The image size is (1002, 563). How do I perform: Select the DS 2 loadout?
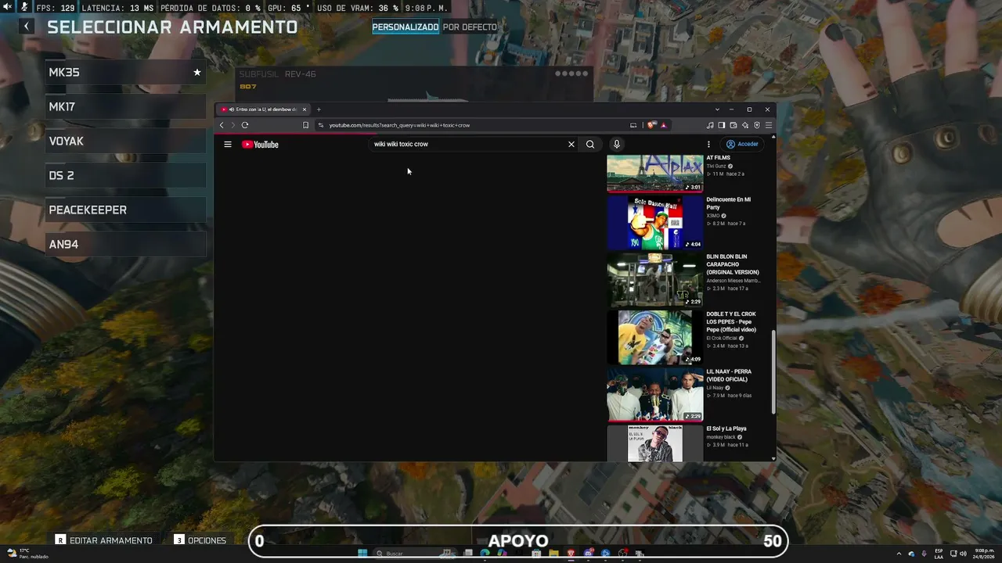click(x=125, y=175)
